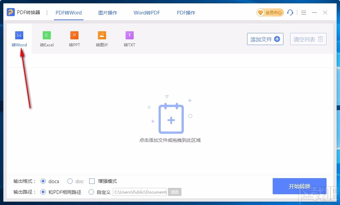Click the PDF转换器 logo icon
The image size is (340, 205).
coord(10,12)
